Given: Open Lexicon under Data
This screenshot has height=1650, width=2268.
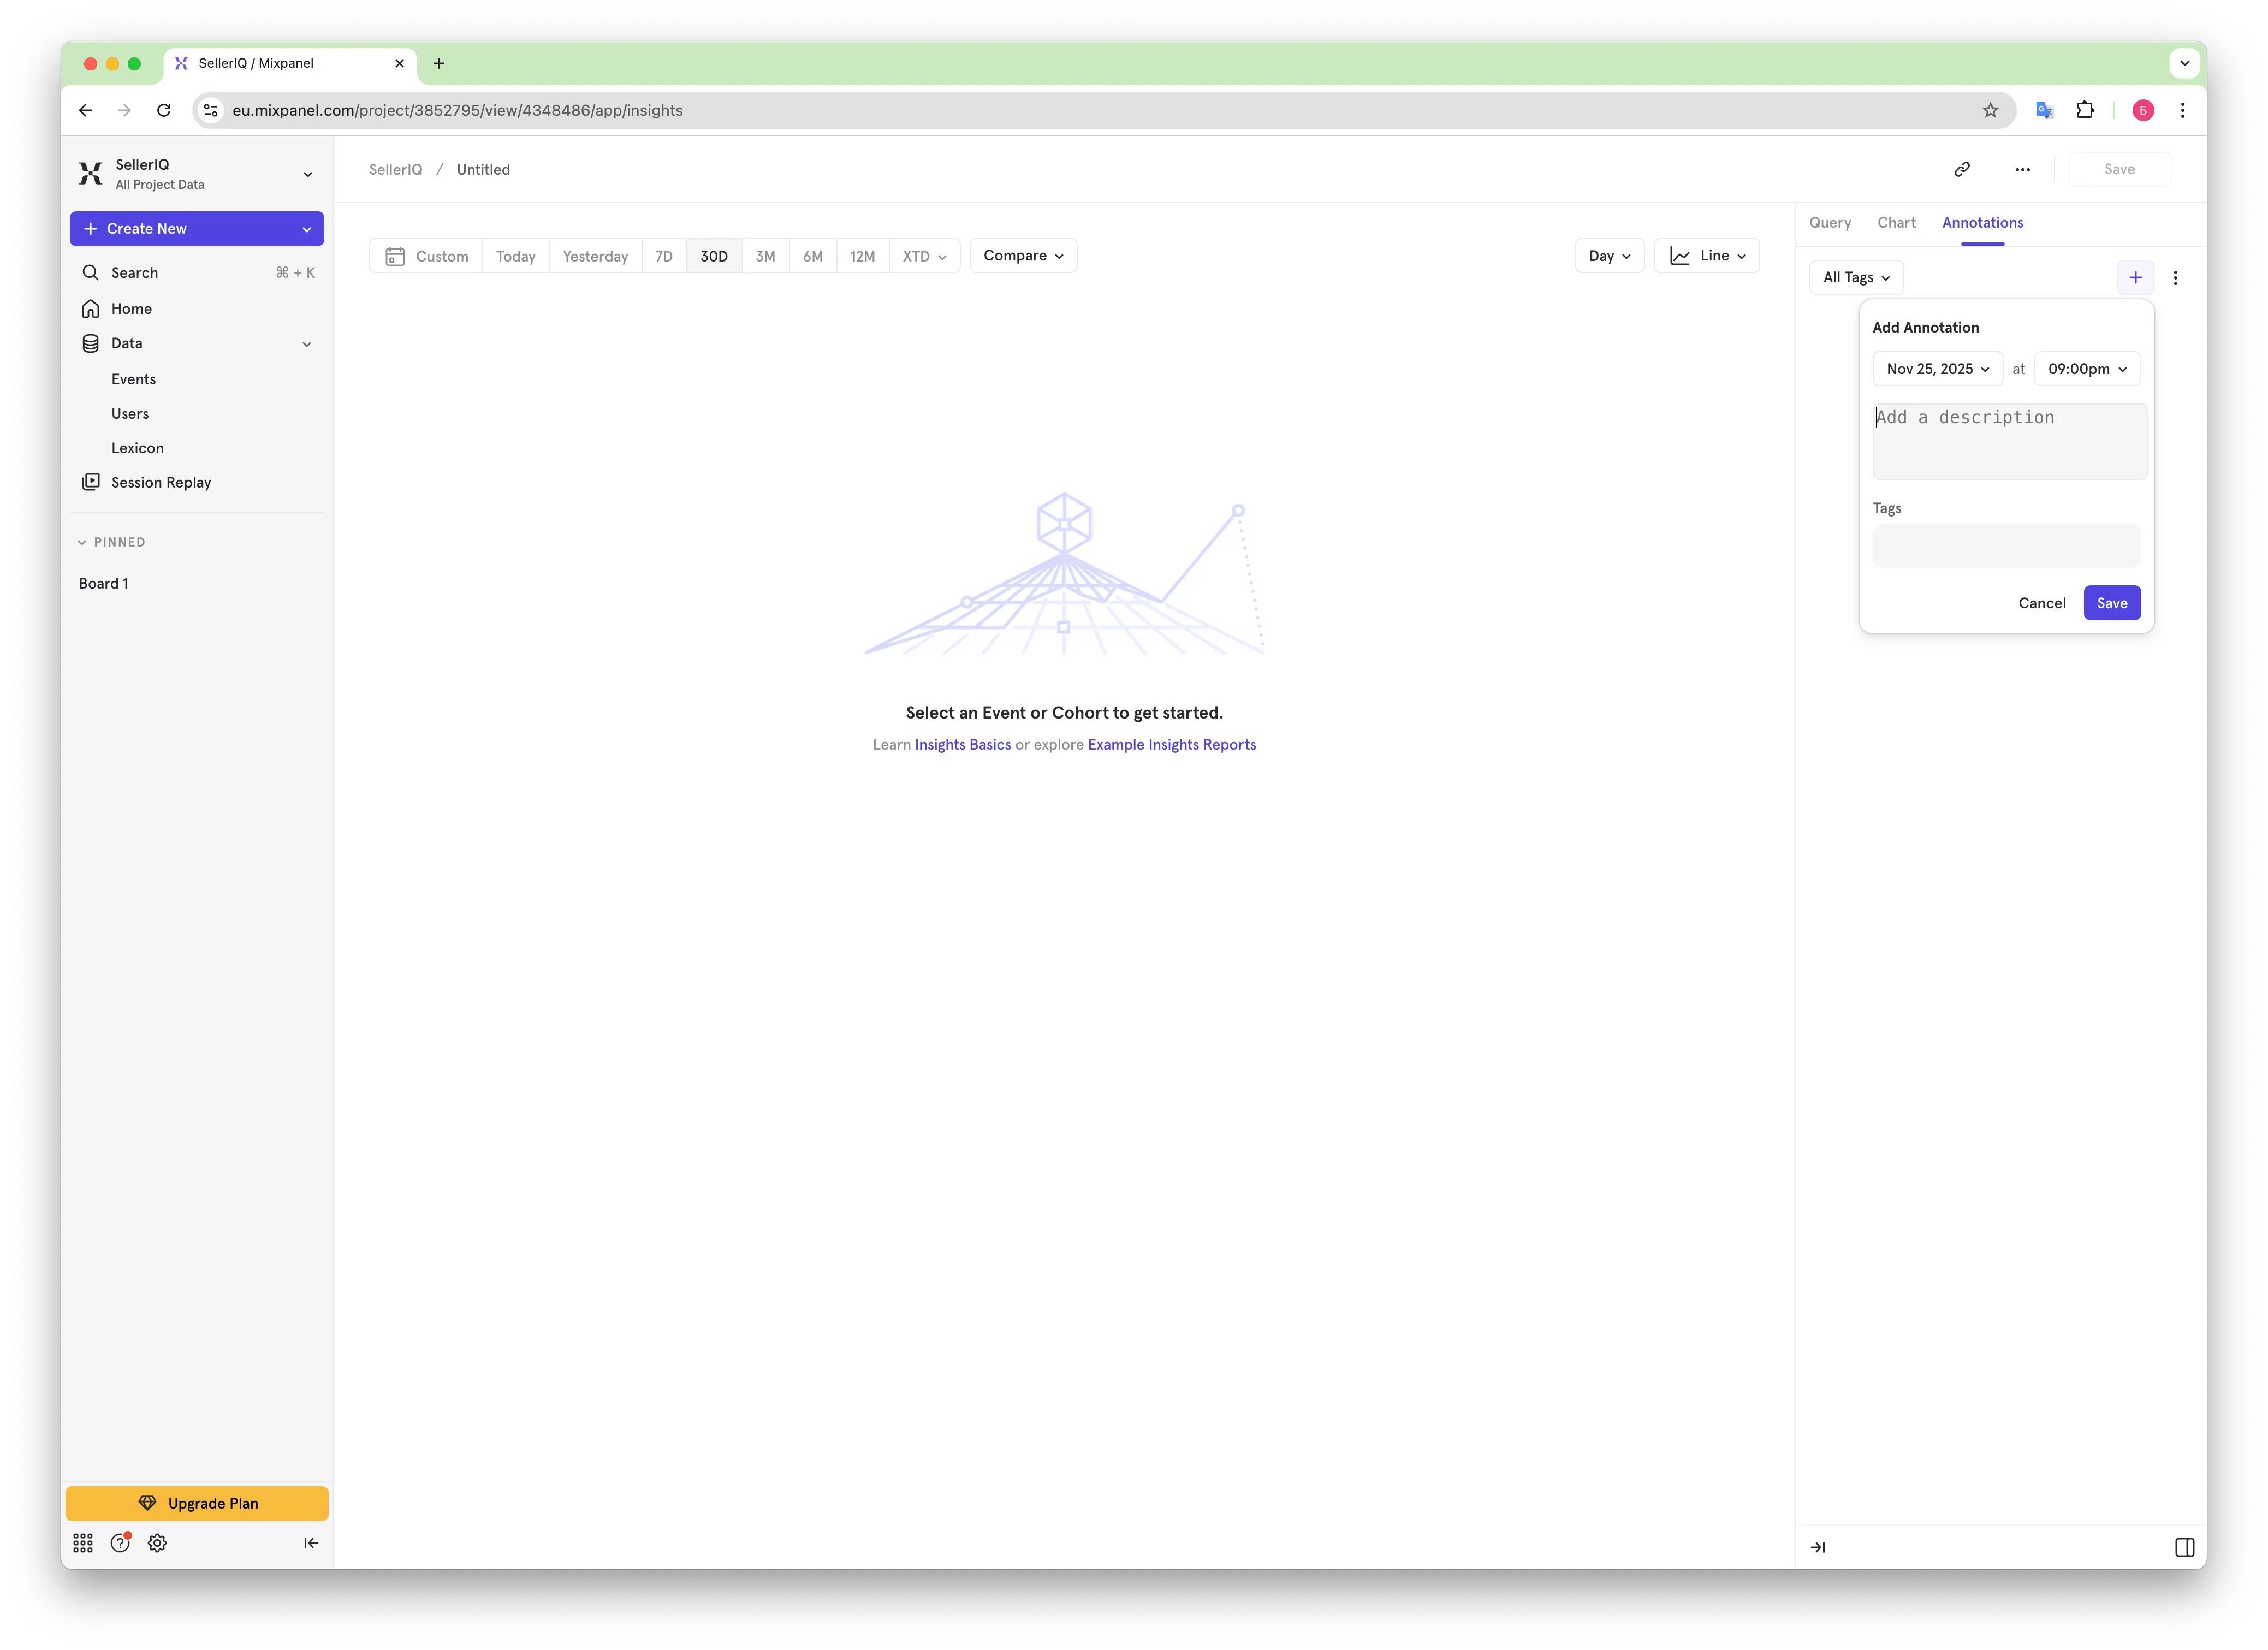Looking at the screenshot, I should tap(138, 448).
